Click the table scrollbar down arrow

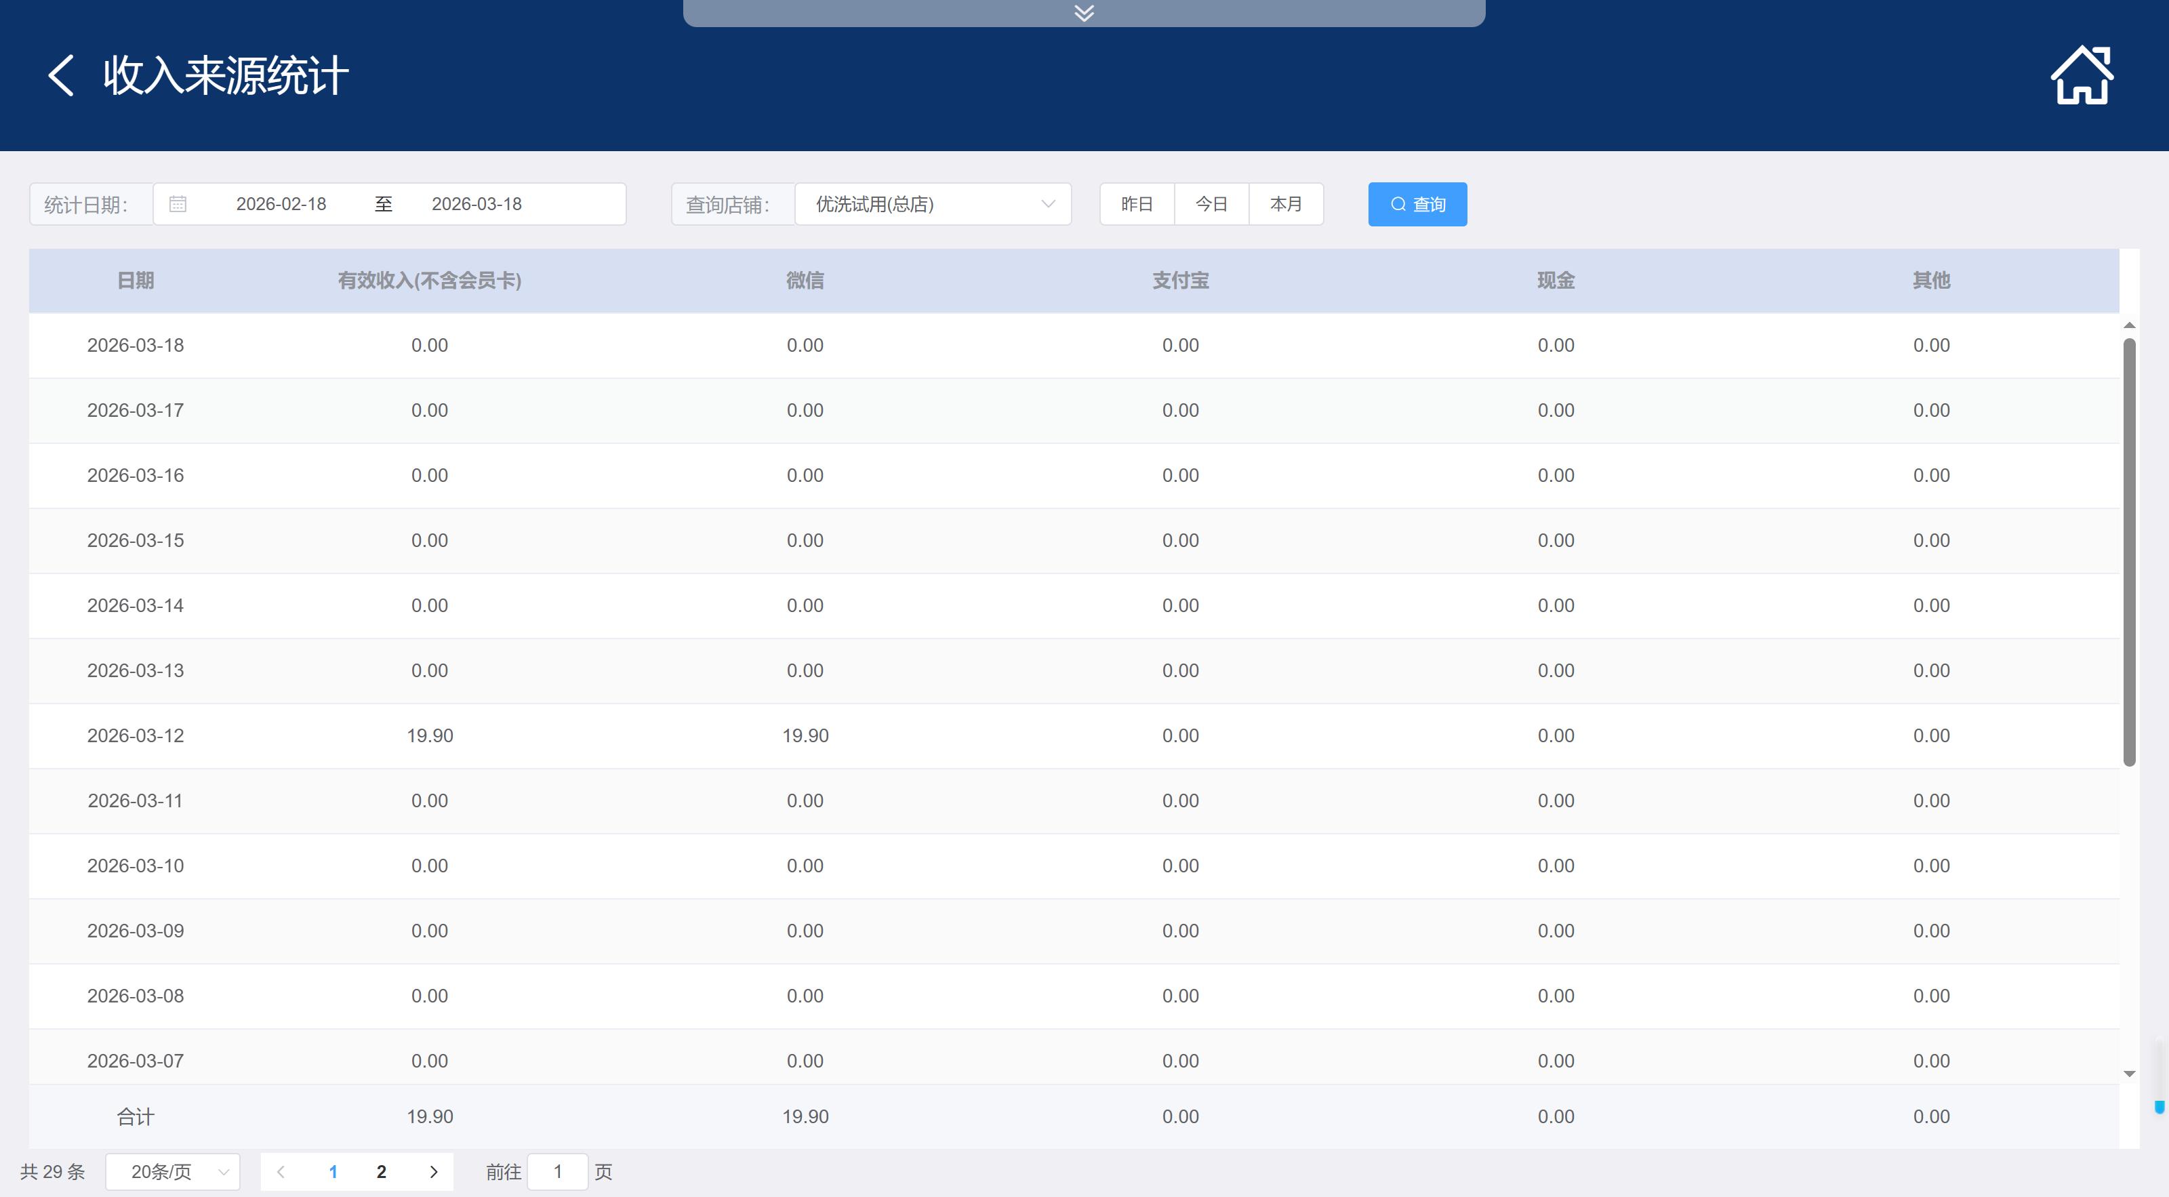click(x=2130, y=1073)
